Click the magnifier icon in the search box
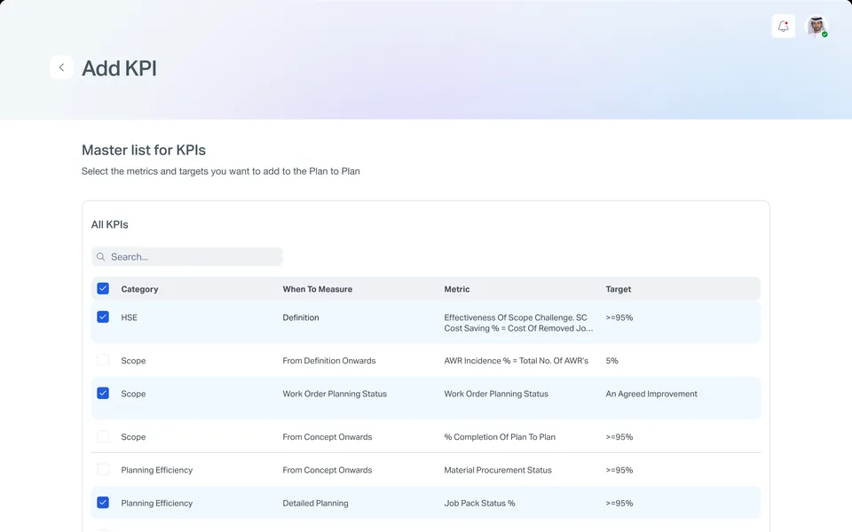The width and height of the screenshot is (852, 532). (100, 257)
